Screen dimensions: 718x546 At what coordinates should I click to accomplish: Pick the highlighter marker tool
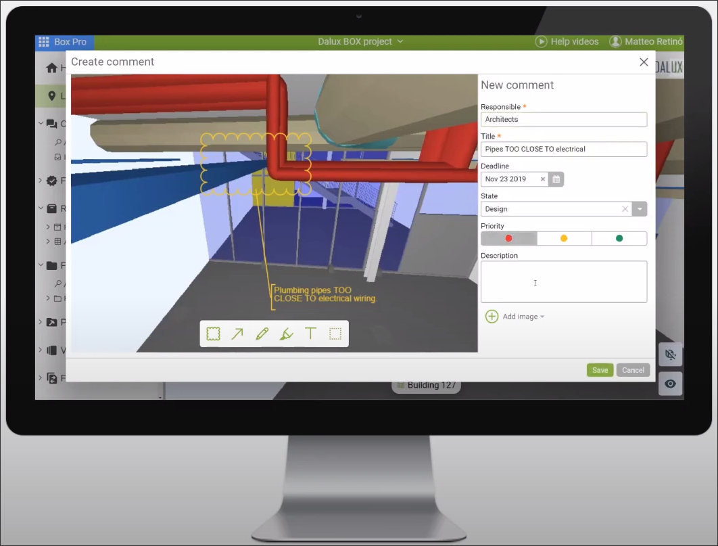286,334
